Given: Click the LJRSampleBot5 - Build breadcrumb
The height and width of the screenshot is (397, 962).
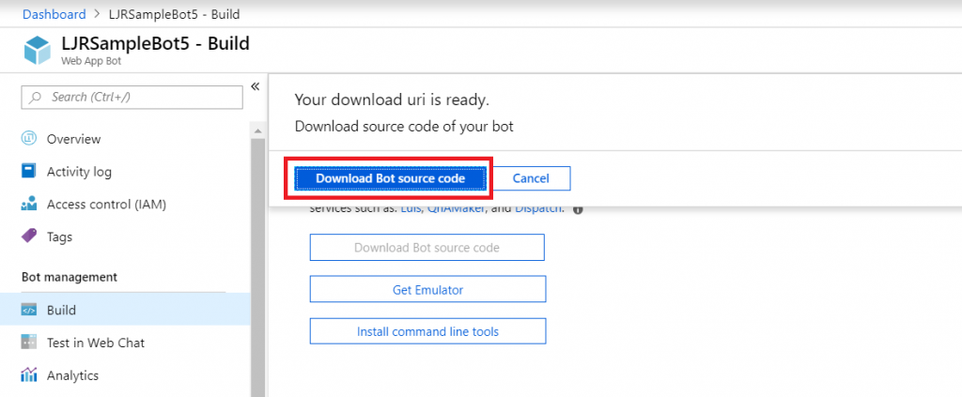Looking at the screenshot, I should click(174, 13).
